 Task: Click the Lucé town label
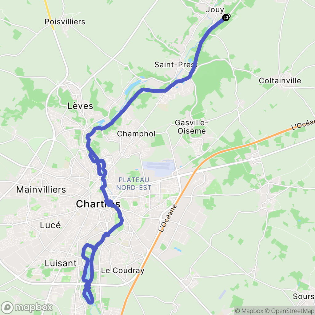click(50, 225)
